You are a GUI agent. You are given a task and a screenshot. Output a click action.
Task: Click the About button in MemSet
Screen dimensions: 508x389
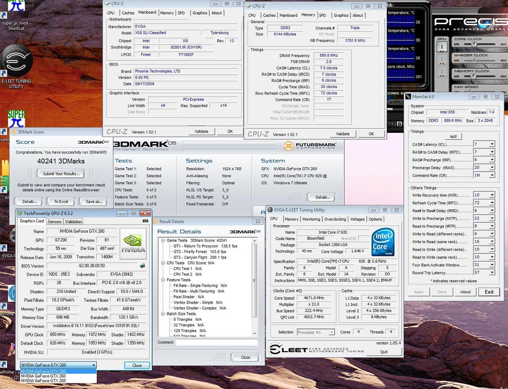point(465,292)
